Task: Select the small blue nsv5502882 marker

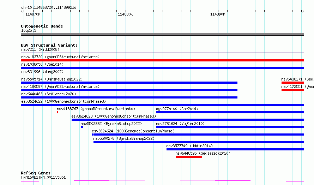Action: 82,127
